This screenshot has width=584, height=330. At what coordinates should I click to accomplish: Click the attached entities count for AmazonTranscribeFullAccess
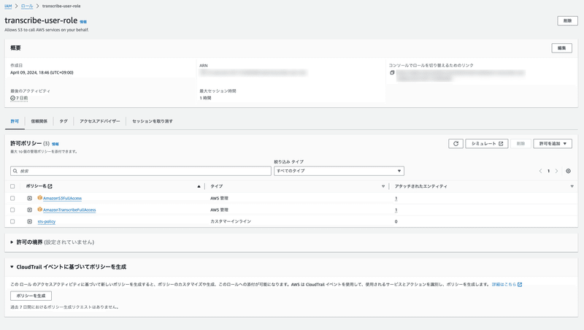(x=396, y=210)
